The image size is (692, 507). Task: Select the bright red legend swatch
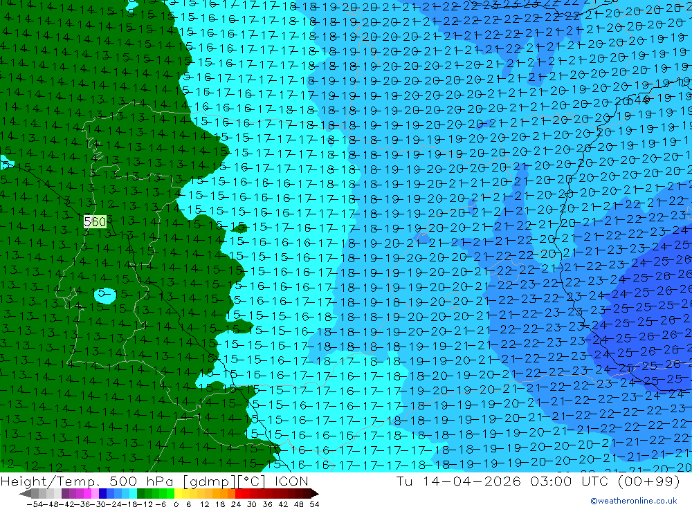point(238,494)
